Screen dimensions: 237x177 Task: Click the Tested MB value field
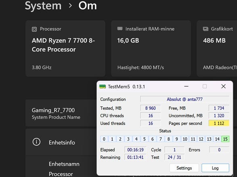click(x=150, y=108)
